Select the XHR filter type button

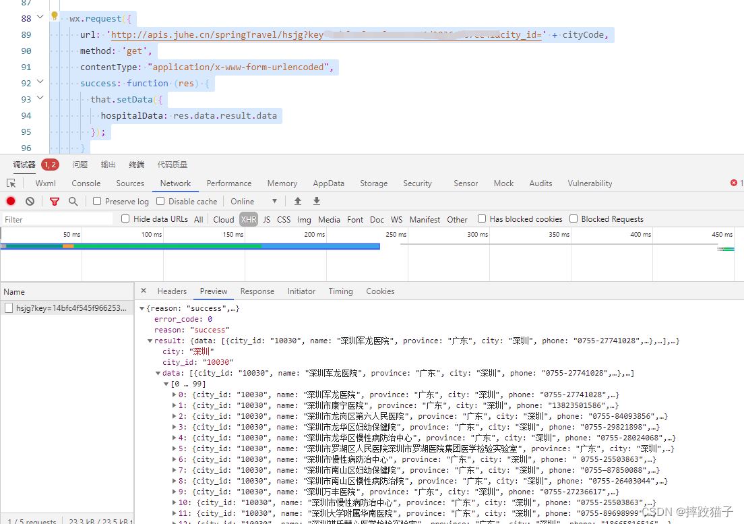click(x=249, y=219)
